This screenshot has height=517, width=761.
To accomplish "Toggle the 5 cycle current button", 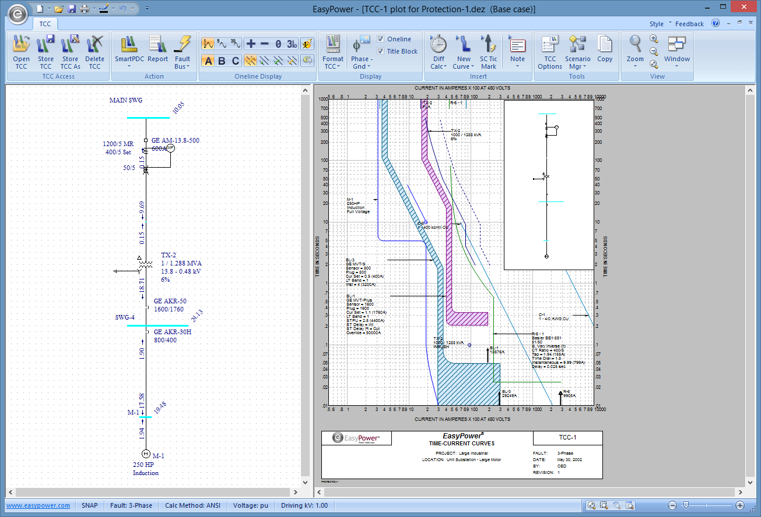I will click(222, 44).
